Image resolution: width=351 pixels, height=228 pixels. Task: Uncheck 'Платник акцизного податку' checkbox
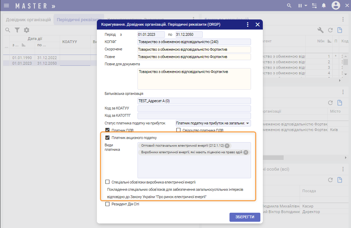click(x=107, y=138)
